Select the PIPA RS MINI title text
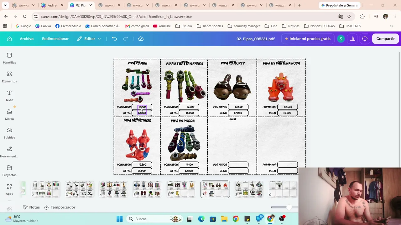Viewport: 401px width, 225px height. (137, 63)
